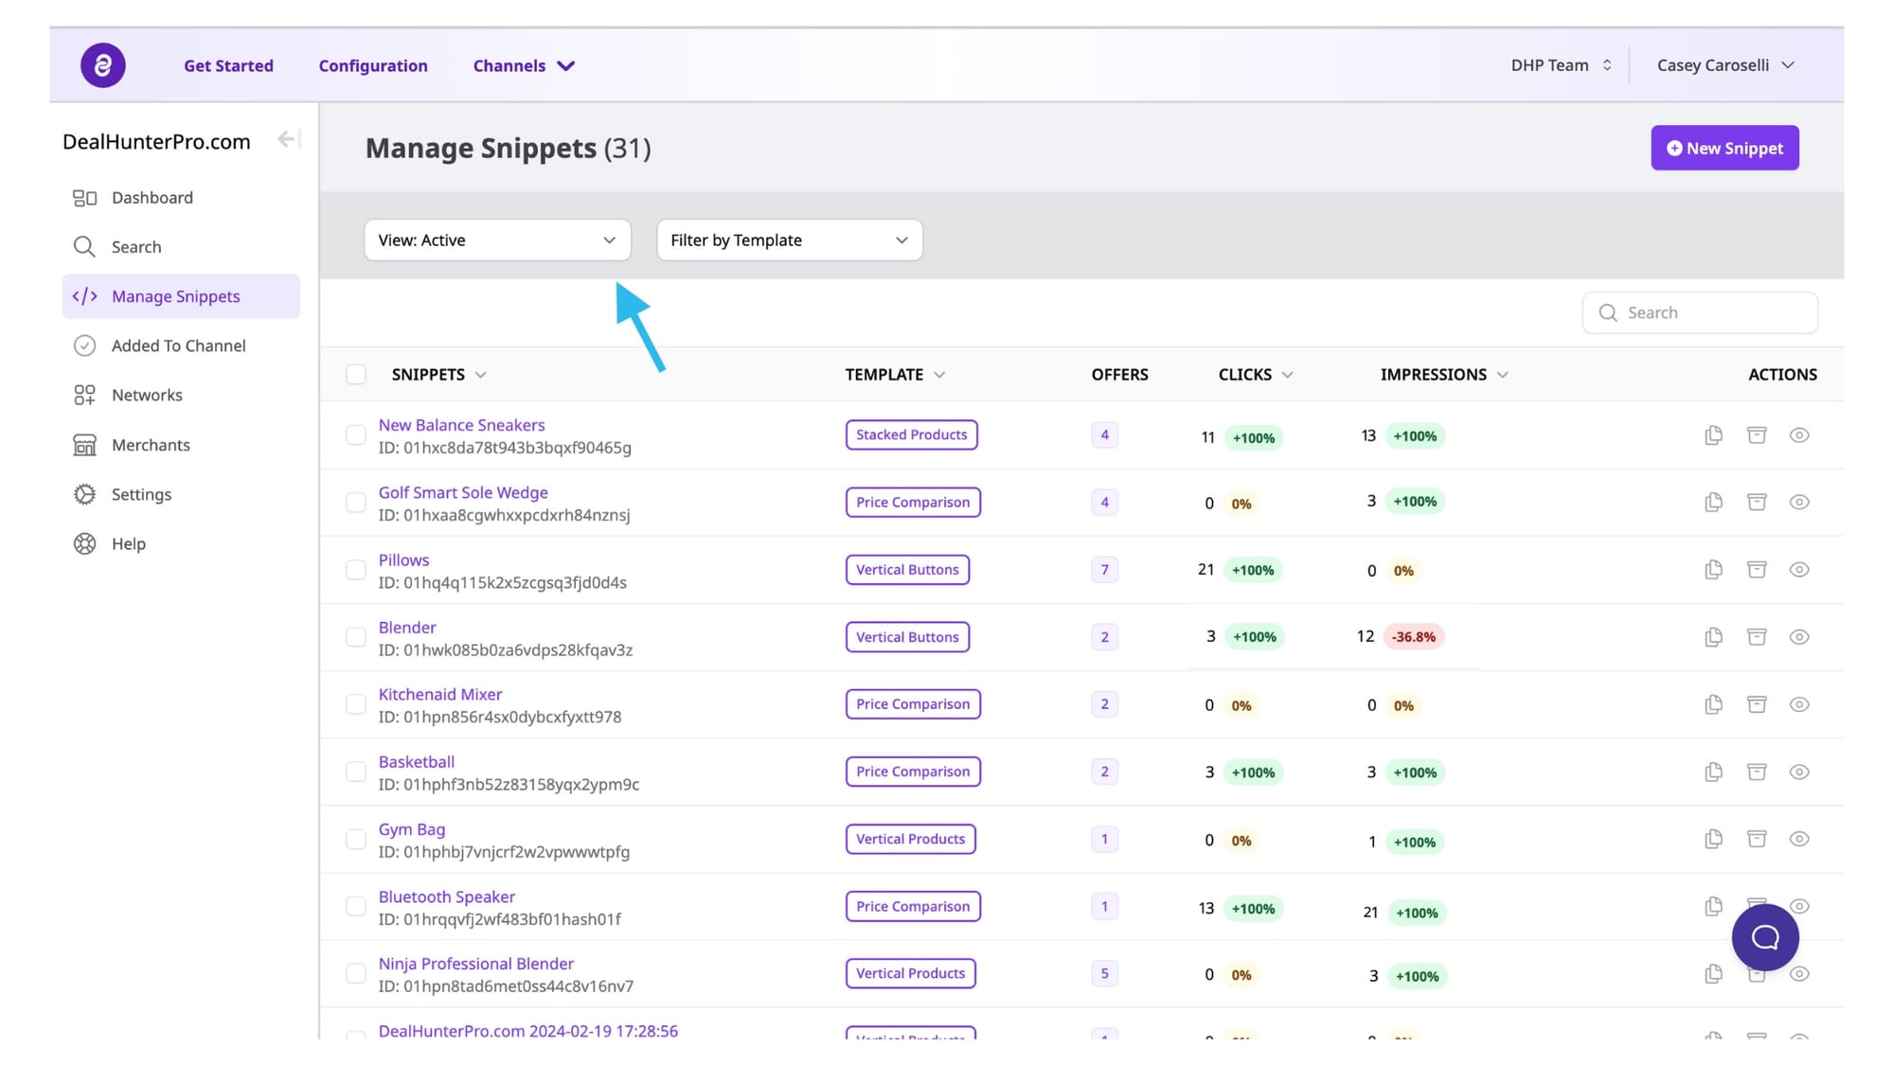Screen dimensions: 1894x1065
Task: Copy the New Balance Sneakers snippet
Action: point(1713,435)
